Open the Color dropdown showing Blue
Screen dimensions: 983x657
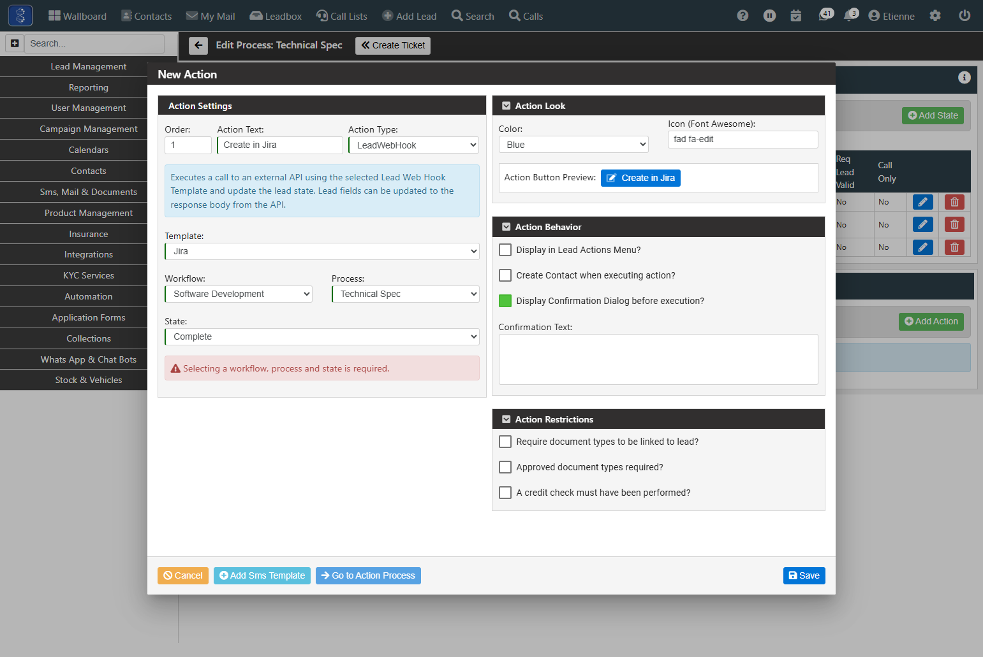(573, 145)
